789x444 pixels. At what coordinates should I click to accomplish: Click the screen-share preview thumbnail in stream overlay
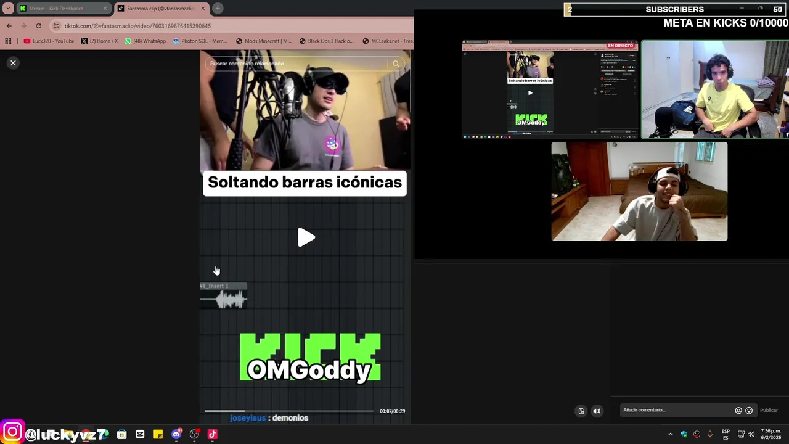[x=550, y=89]
